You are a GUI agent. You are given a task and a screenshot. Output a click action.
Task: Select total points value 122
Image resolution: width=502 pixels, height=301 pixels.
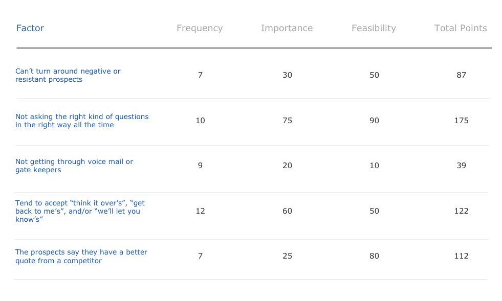(461, 211)
